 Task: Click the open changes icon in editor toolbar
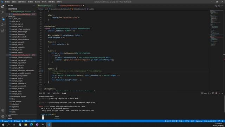tap(216, 6)
